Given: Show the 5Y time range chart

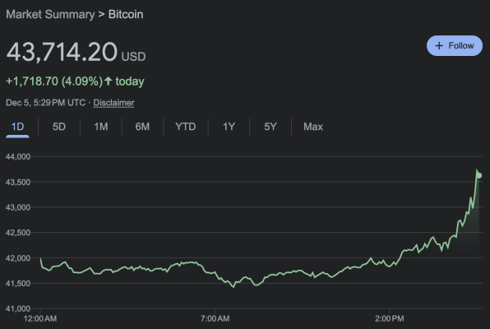Looking at the screenshot, I should pyautogui.click(x=270, y=127).
